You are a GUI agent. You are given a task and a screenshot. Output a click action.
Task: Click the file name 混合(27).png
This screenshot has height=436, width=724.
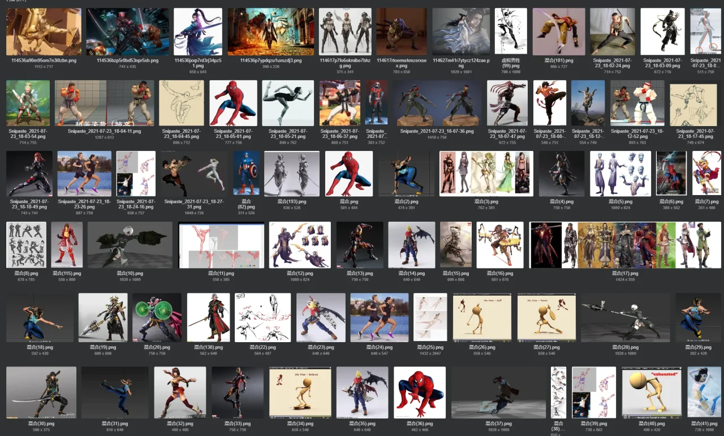pos(546,347)
